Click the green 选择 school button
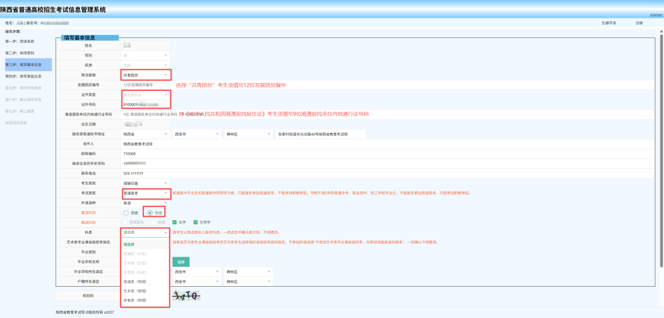The height and width of the screenshot is (318, 664). pos(181,262)
